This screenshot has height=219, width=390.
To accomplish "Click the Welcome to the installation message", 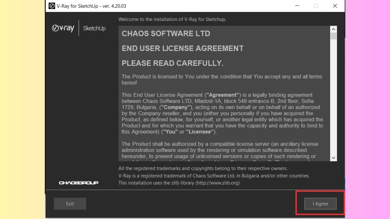I will pyautogui.click(x=172, y=19).
